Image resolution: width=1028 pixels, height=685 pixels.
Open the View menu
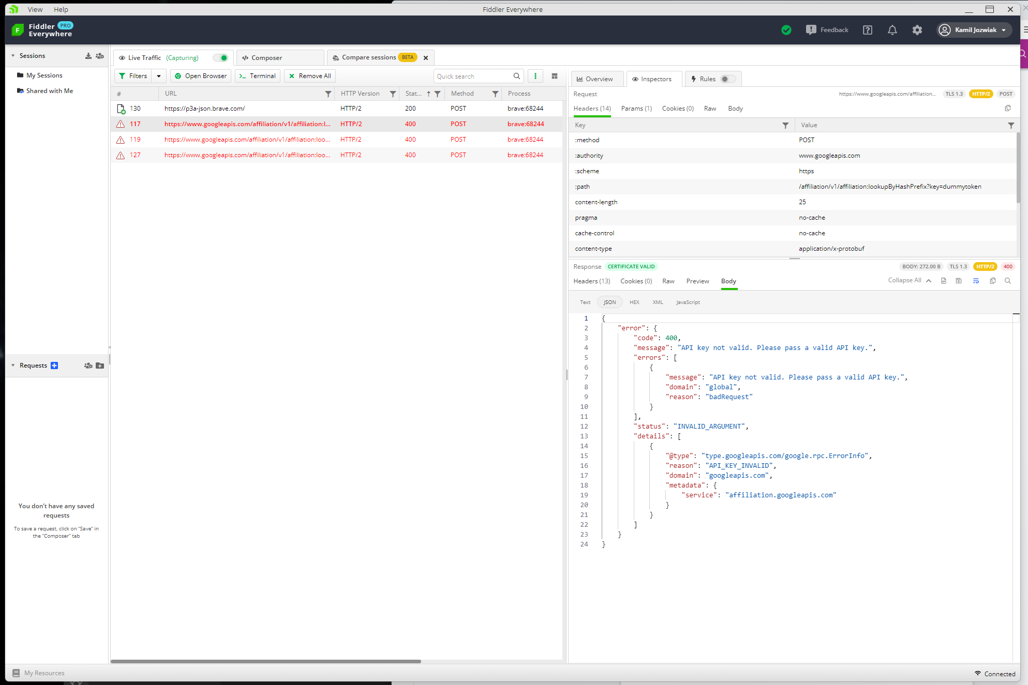(35, 9)
